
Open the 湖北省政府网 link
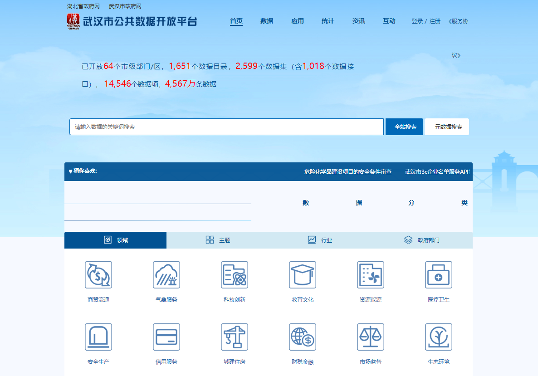[83, 6]
